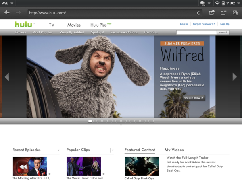
Task: Click the hulu logo
Action: (x=23, y=24)
